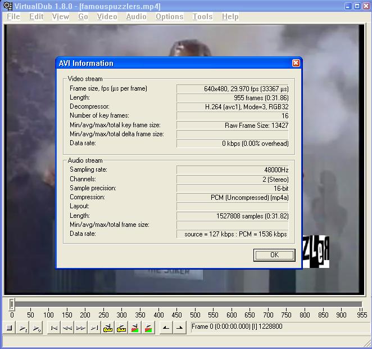Click the '16-bit' sample precision value

tap(233, 189)
